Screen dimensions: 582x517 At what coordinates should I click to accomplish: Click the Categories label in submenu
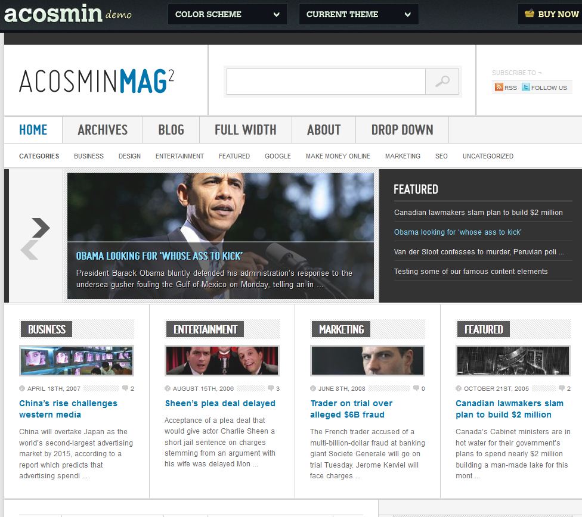pyautogui.click(x=39, y=156)
